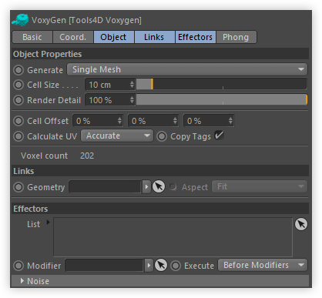Click the third Cell Offset stepper arrows

click(230, 121)
